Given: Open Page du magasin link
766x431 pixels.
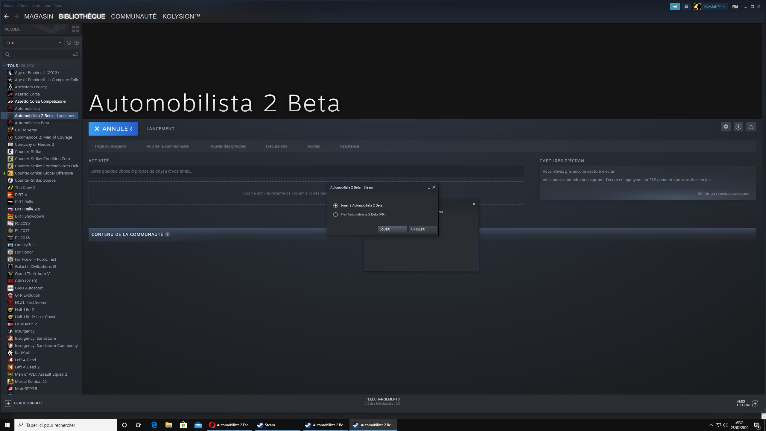Looking at the screenshot, I should point(110,146).
